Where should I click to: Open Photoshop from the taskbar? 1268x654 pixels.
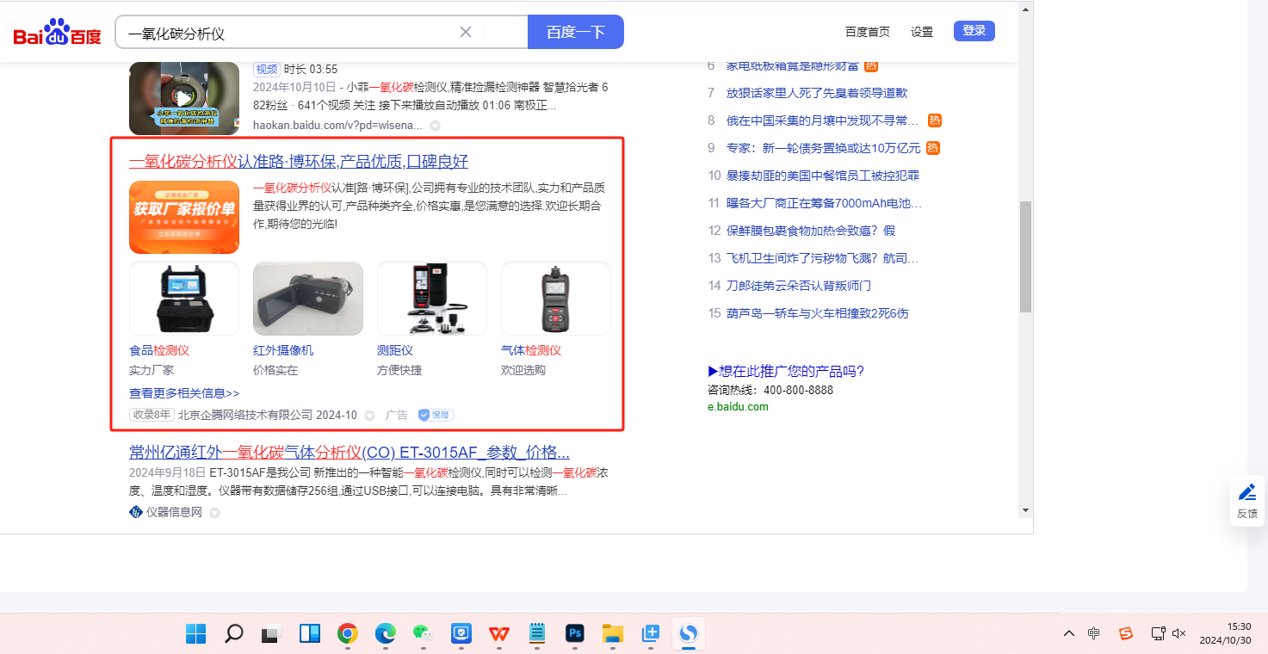pos(574,634)
